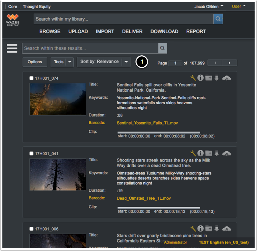Expand Sort by Relevance dropdown arrow
257x251 pixels.
[x=126, y=62]
